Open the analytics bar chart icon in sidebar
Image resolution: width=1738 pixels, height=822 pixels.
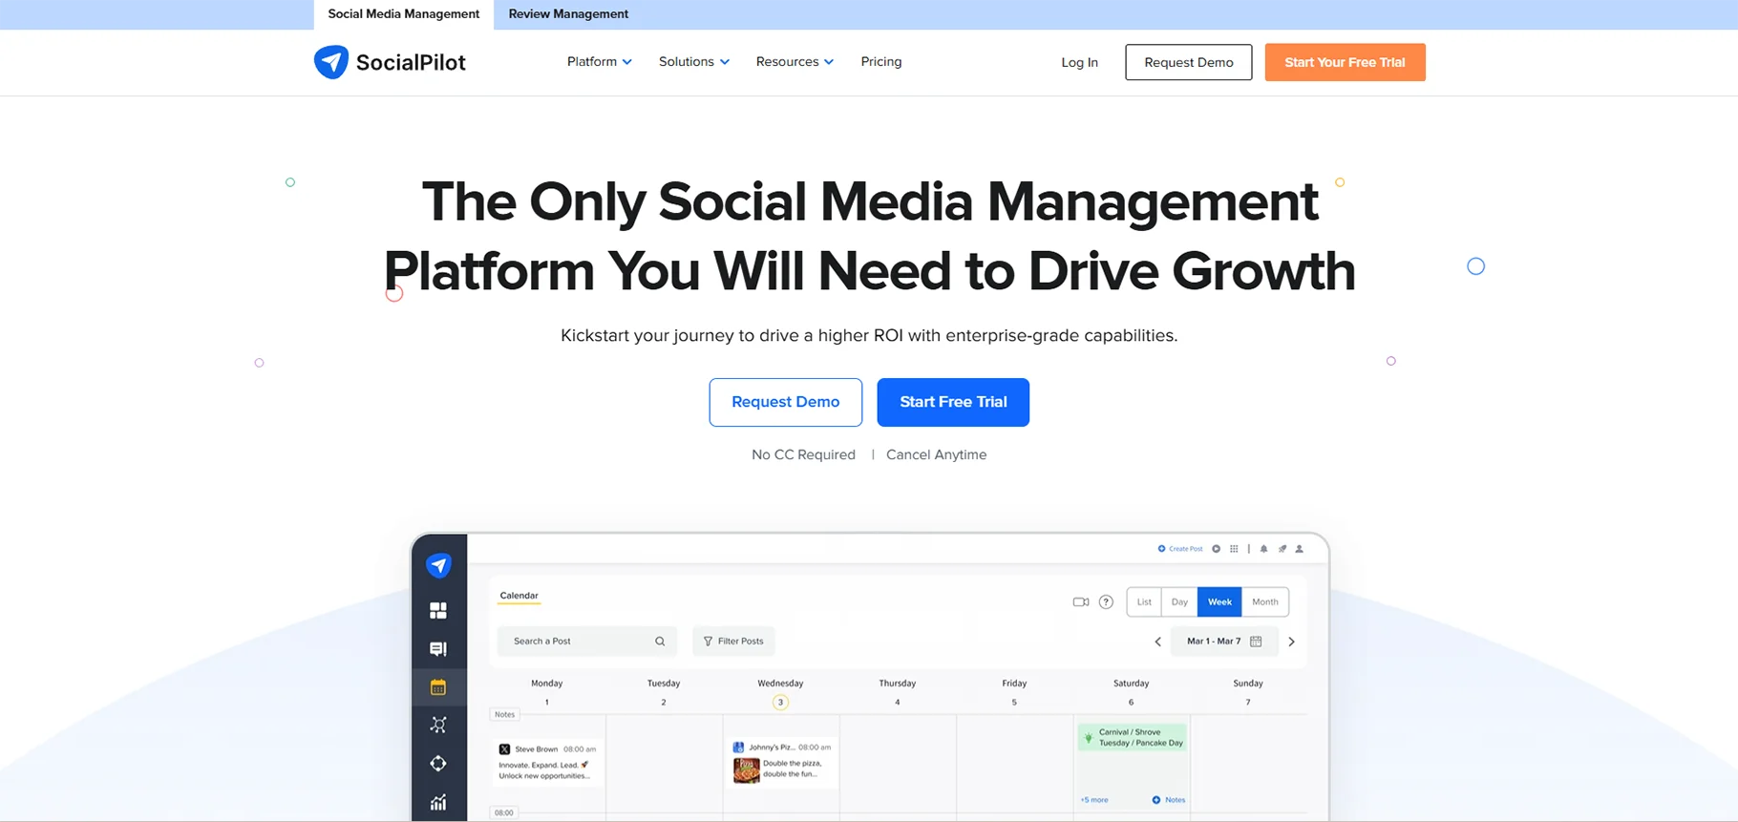click(438, 802)
